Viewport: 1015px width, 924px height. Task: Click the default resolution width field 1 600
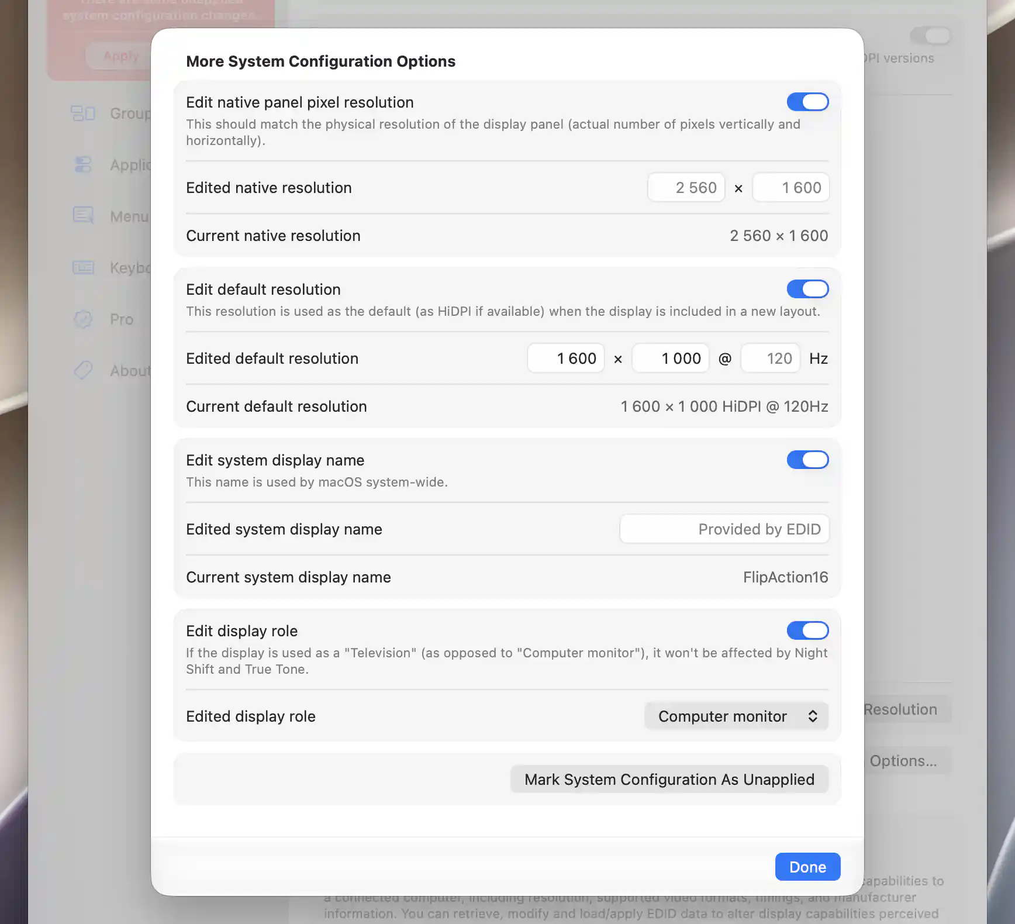(565, 358)
